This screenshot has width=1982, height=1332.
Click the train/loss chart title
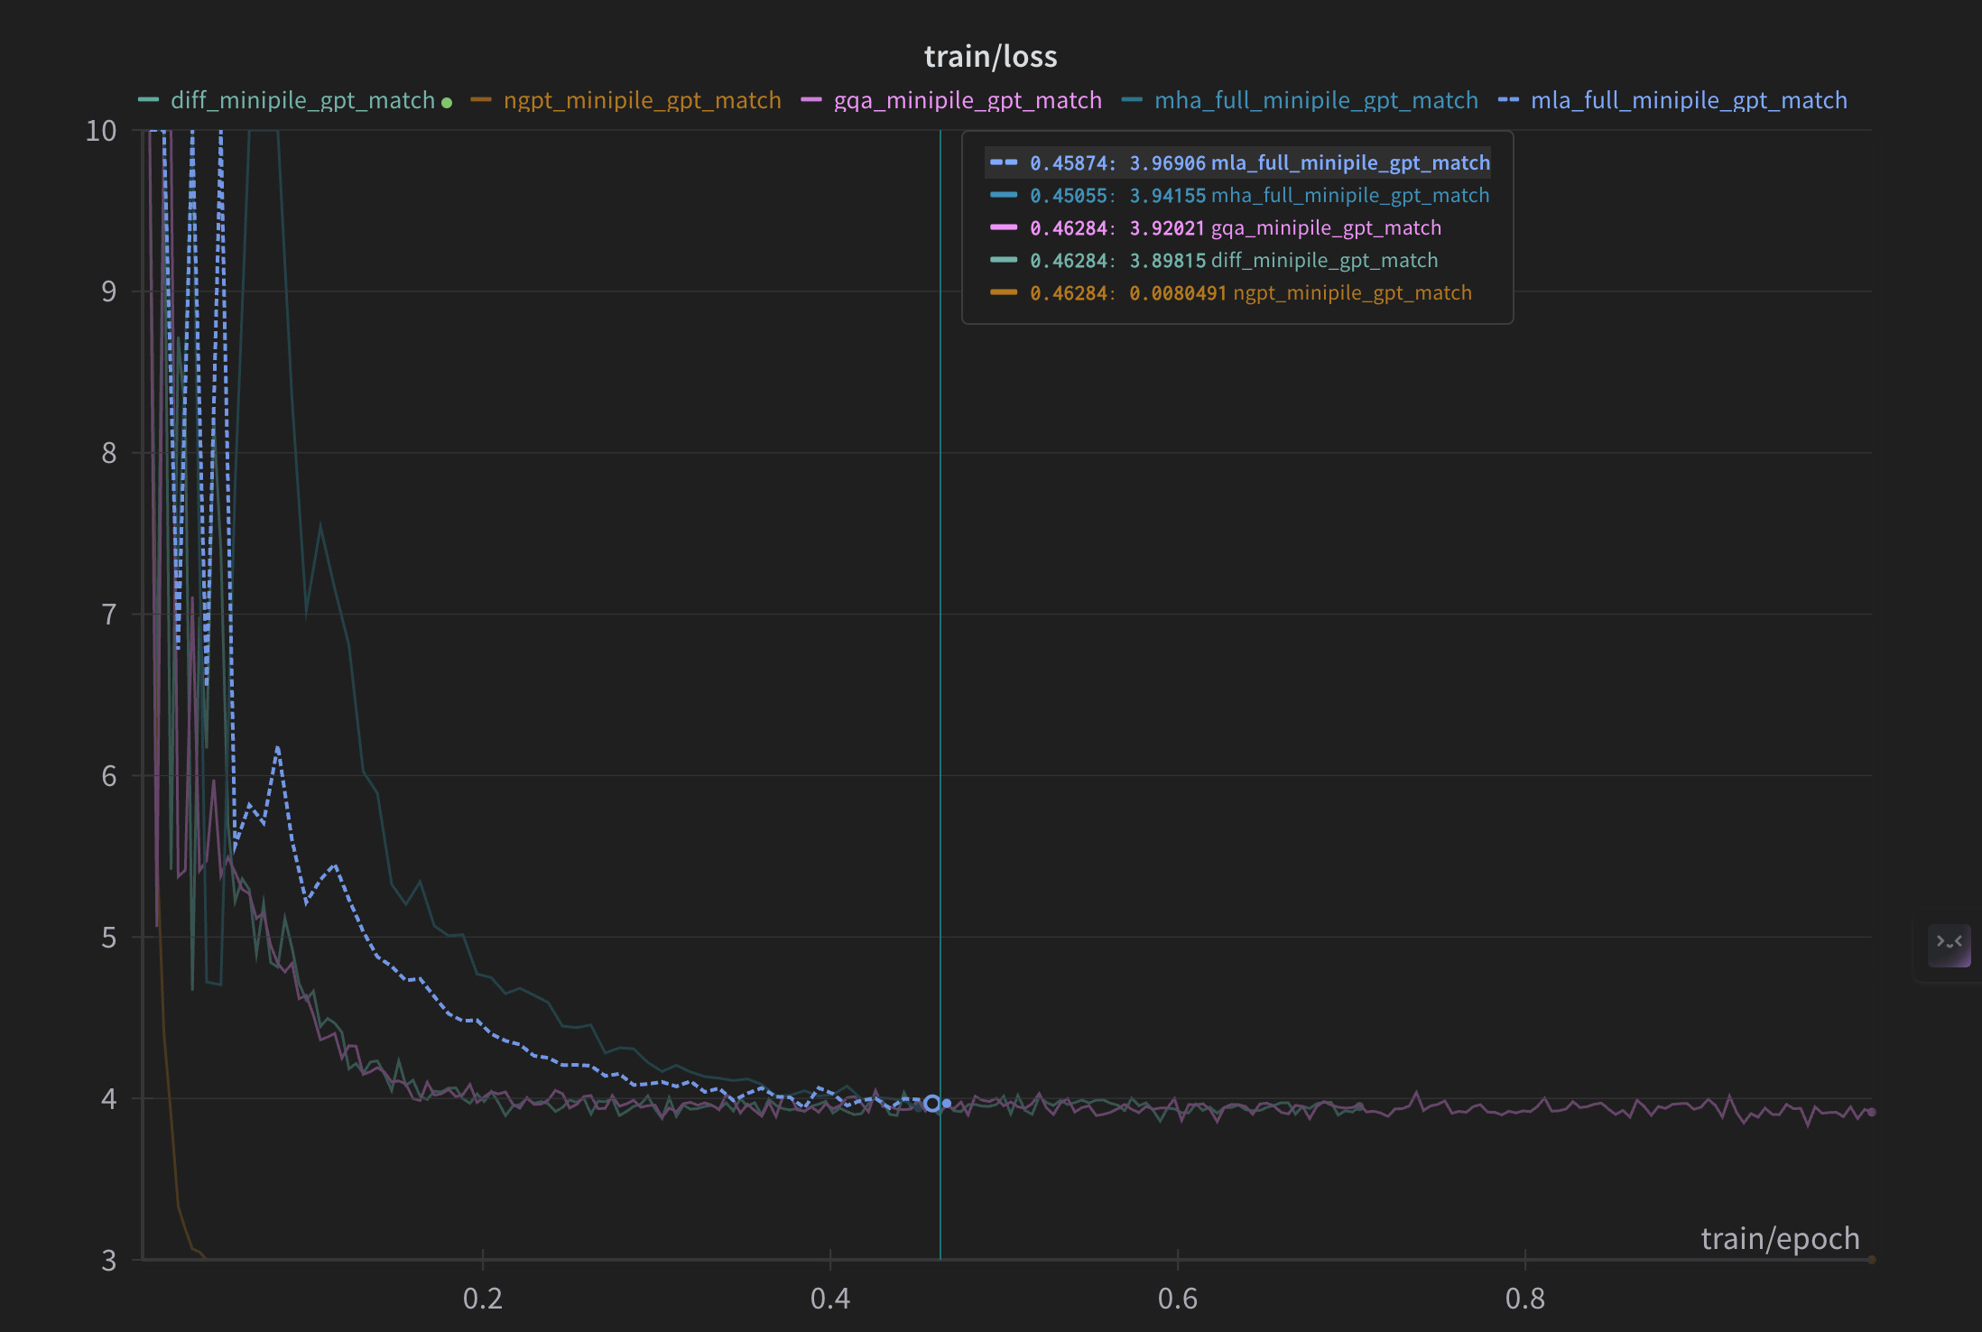pos(990,56)
